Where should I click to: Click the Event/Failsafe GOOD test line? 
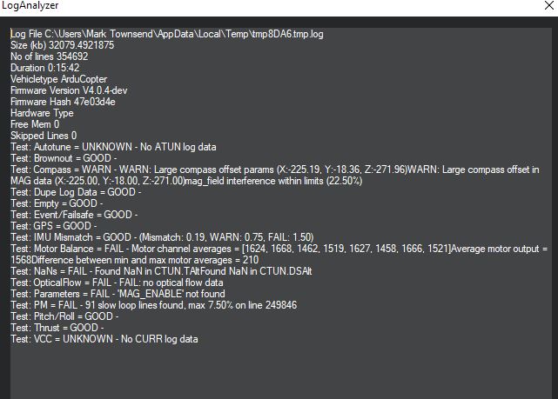74,215
